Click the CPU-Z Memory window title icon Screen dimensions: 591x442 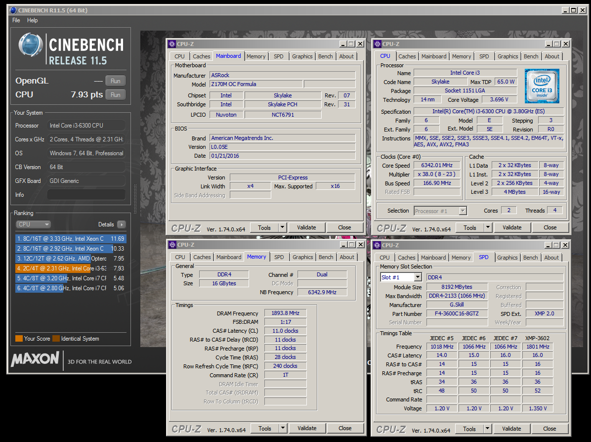172,245
